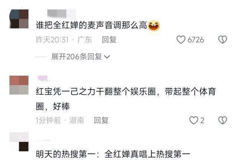Expand 展开206条回复 replies
Viewport: 238px width, 160px height.
click(80, 57)
